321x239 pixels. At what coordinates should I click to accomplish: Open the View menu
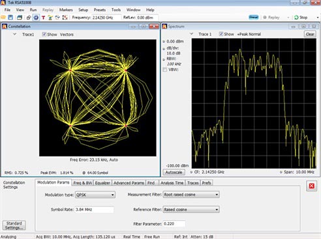click(20, 10)
